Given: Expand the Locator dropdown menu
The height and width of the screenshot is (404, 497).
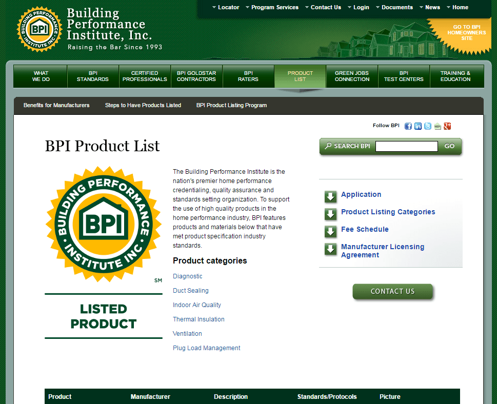Looking at the screenshot, I should 225,7.
